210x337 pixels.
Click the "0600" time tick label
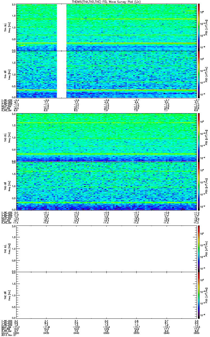coord(196,333)
